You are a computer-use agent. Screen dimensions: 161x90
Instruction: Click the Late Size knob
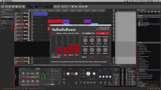[85, 40]
